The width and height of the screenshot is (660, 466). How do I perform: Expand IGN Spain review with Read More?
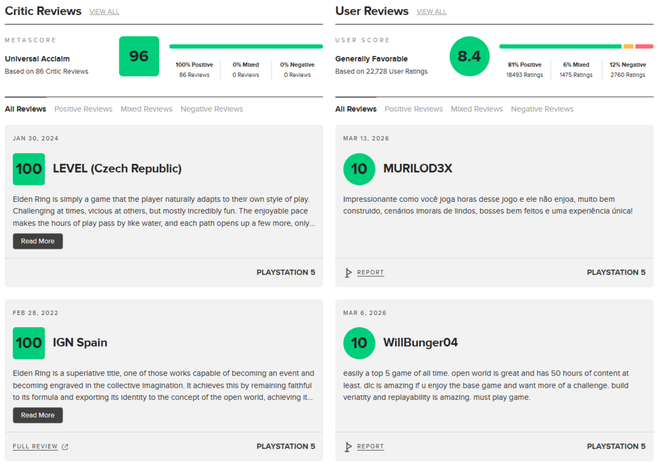(38, 415)
